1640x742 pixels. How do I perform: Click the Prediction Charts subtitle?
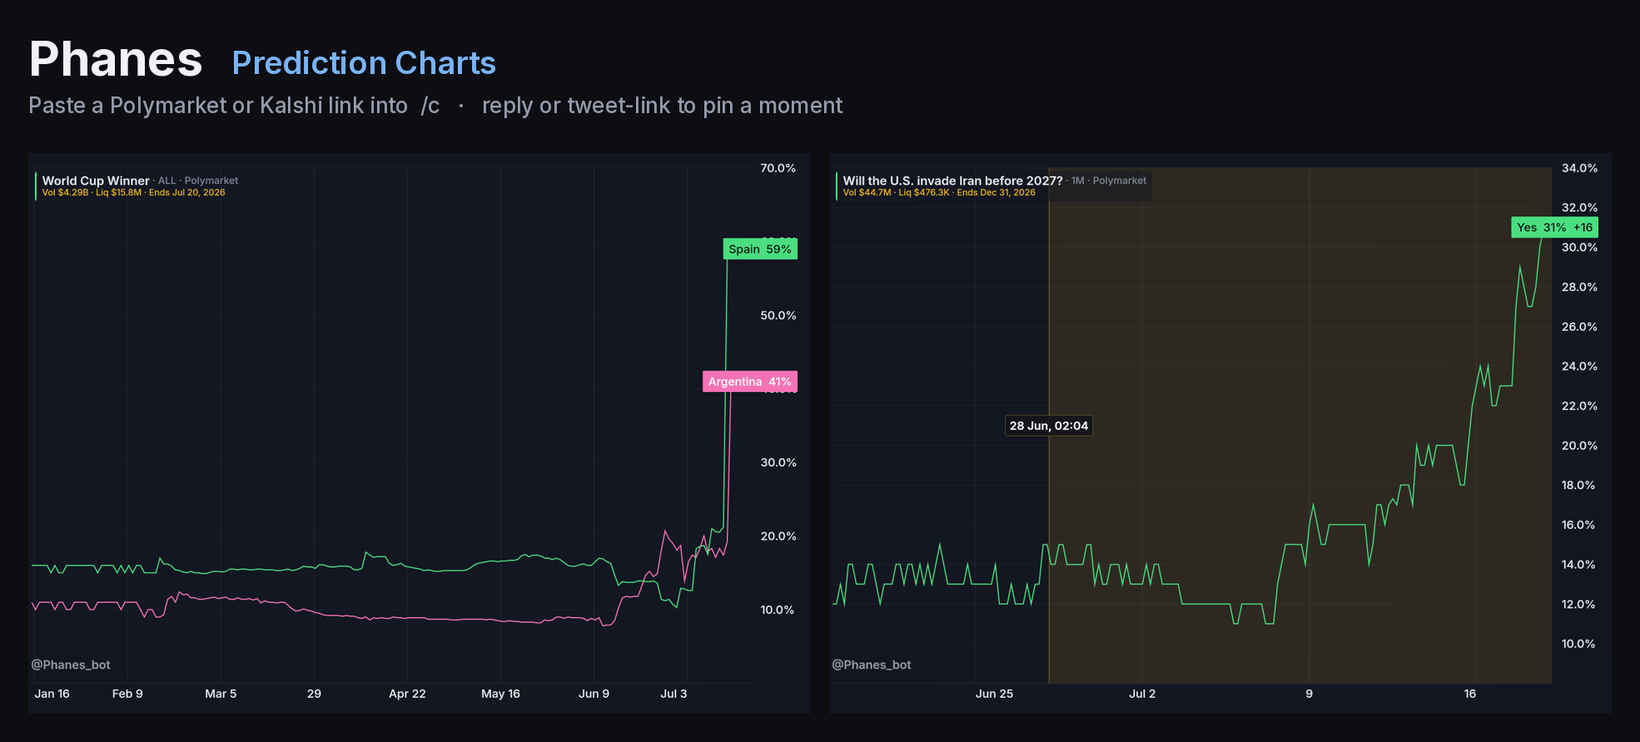[364, 63]
